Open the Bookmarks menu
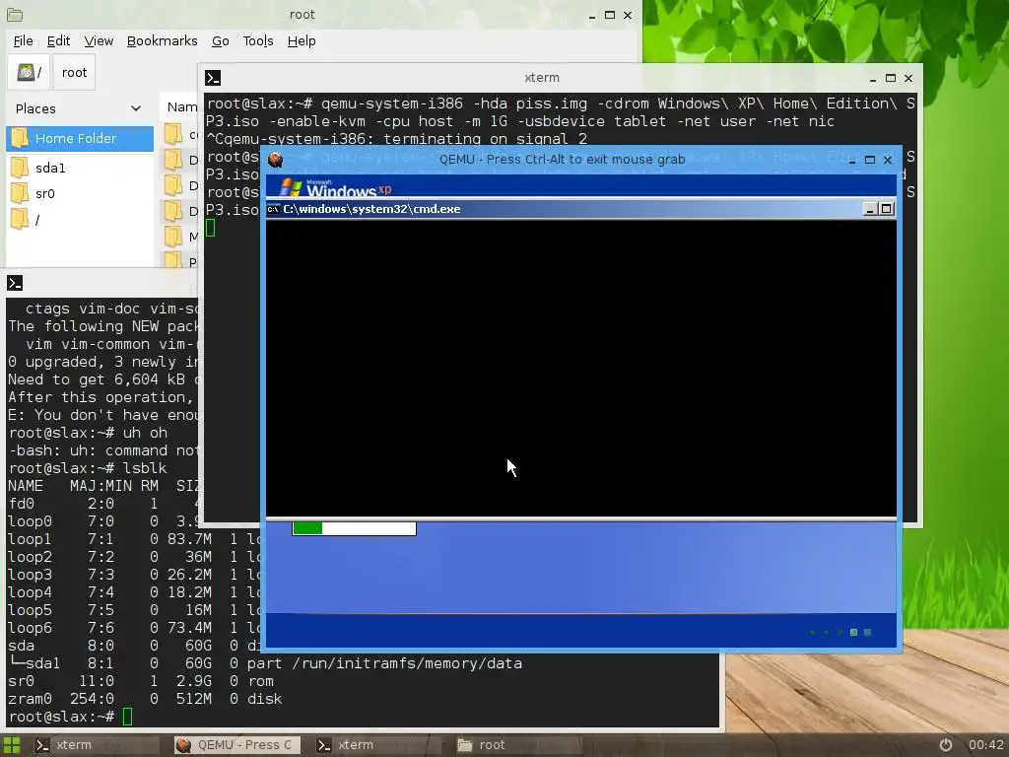This screenshot has height=757, width=1009. [163, 41]
